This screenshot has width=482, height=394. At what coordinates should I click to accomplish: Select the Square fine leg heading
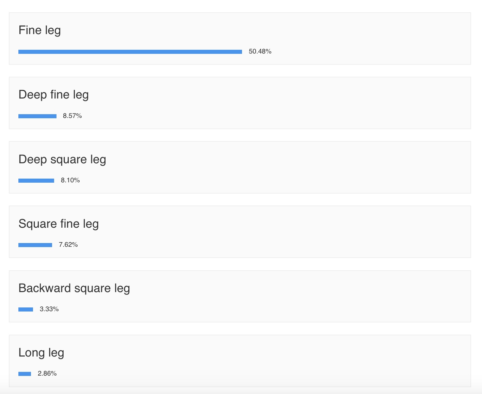coord(59,224)
